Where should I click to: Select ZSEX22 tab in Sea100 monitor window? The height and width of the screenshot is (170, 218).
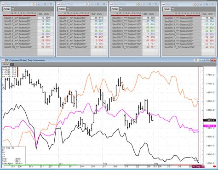115,9
